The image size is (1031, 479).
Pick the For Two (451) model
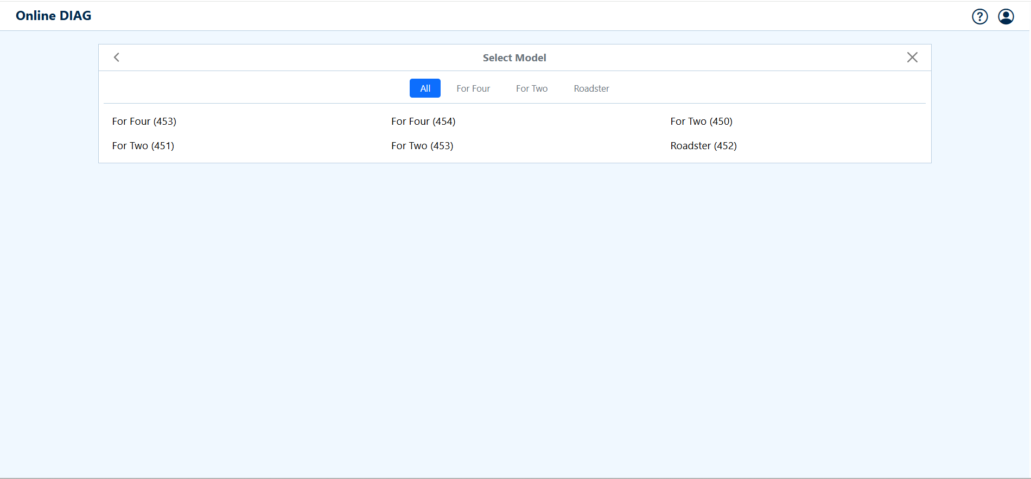point(143,146)
